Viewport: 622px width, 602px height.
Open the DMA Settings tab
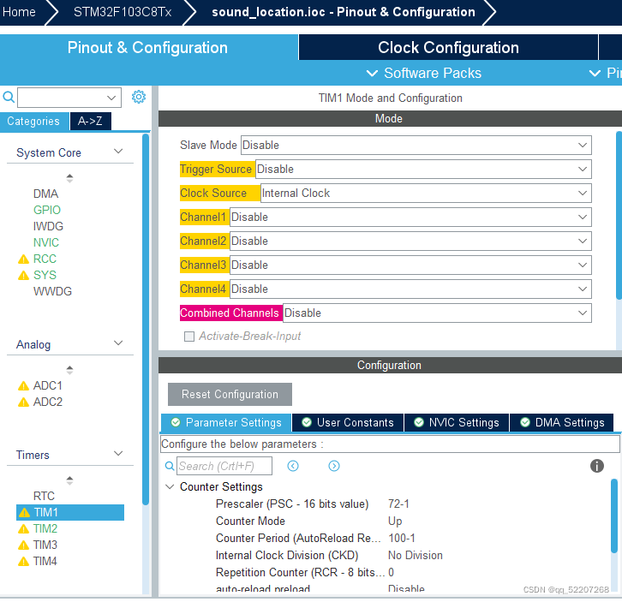(561, 423)
